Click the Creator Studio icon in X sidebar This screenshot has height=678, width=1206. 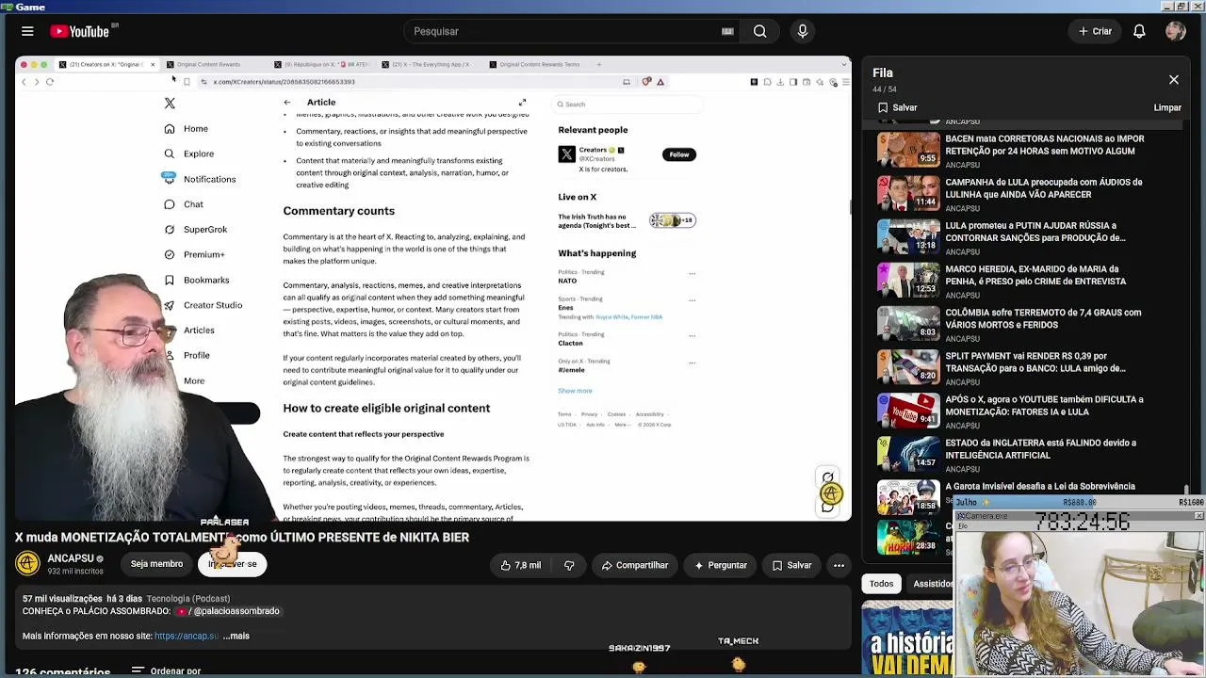pyautogui.click(x=170, y=305)
